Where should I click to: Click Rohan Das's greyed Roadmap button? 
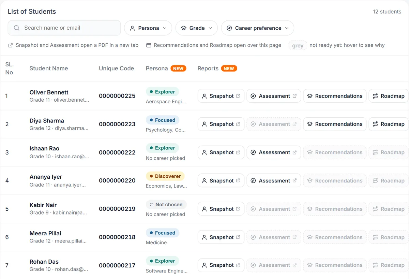[x=389, y=265]
